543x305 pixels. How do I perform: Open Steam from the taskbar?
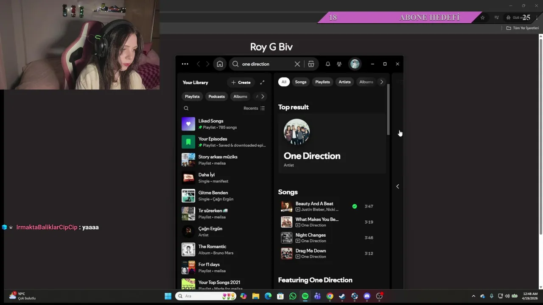click(x=342, y=296)
